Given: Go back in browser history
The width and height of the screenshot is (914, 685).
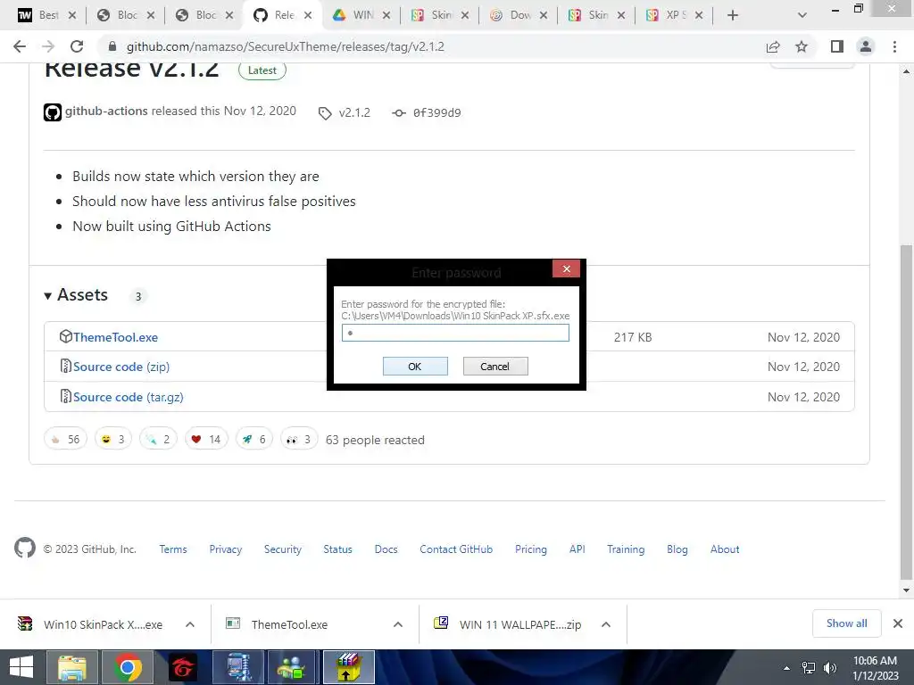Looking at the screenshot, I should click(x=20, y=46).
